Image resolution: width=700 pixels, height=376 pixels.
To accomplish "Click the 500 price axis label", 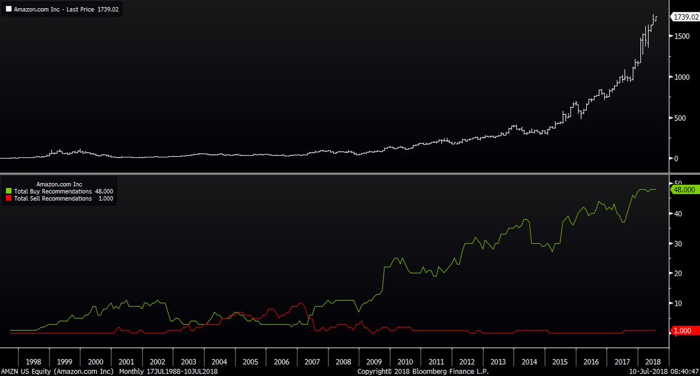I will 680,118.
